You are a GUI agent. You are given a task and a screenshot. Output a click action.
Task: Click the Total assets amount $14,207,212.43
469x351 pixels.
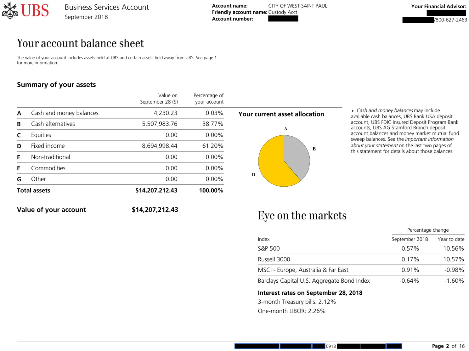156,190
